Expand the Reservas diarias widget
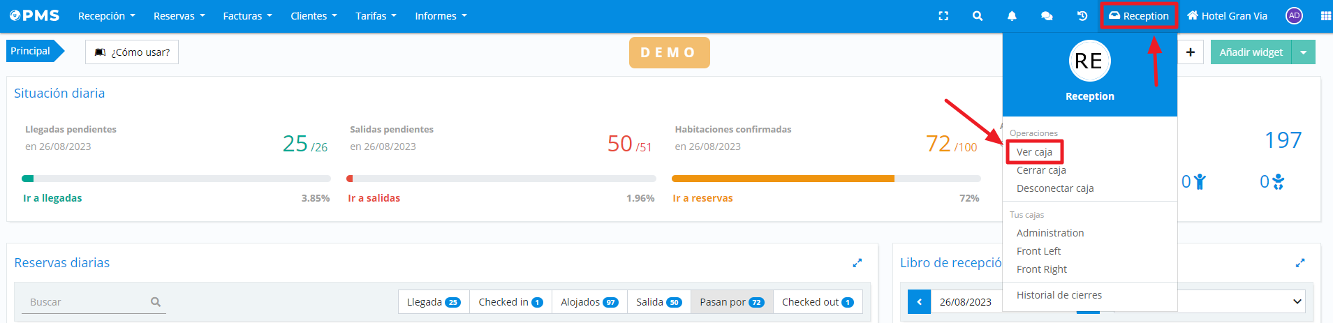1333x323 pixels. click(x=857, y=263)
